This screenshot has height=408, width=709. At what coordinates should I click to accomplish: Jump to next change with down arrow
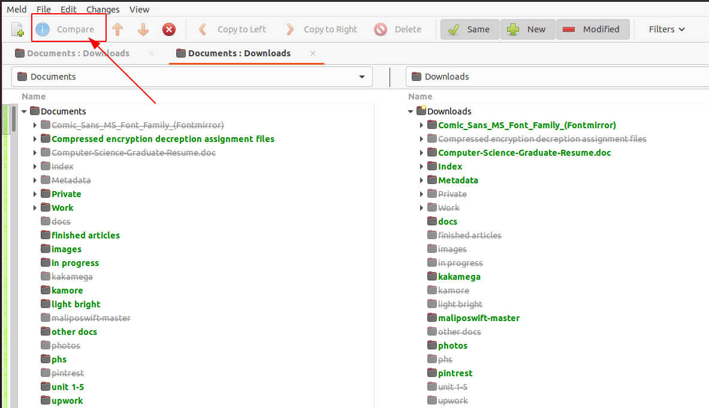coord(143,29)
